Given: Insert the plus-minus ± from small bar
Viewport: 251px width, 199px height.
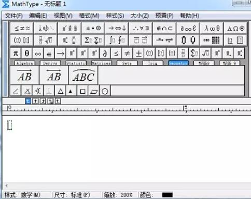Looking at the screenshot, I should (x=138, y=53).
